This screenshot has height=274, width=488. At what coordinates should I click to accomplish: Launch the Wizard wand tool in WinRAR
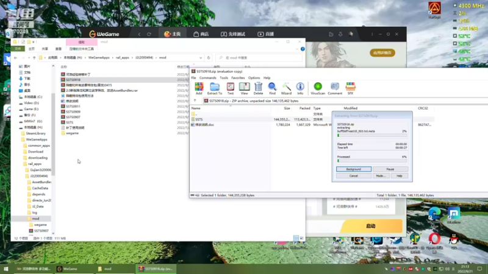(x=286, y=88)
